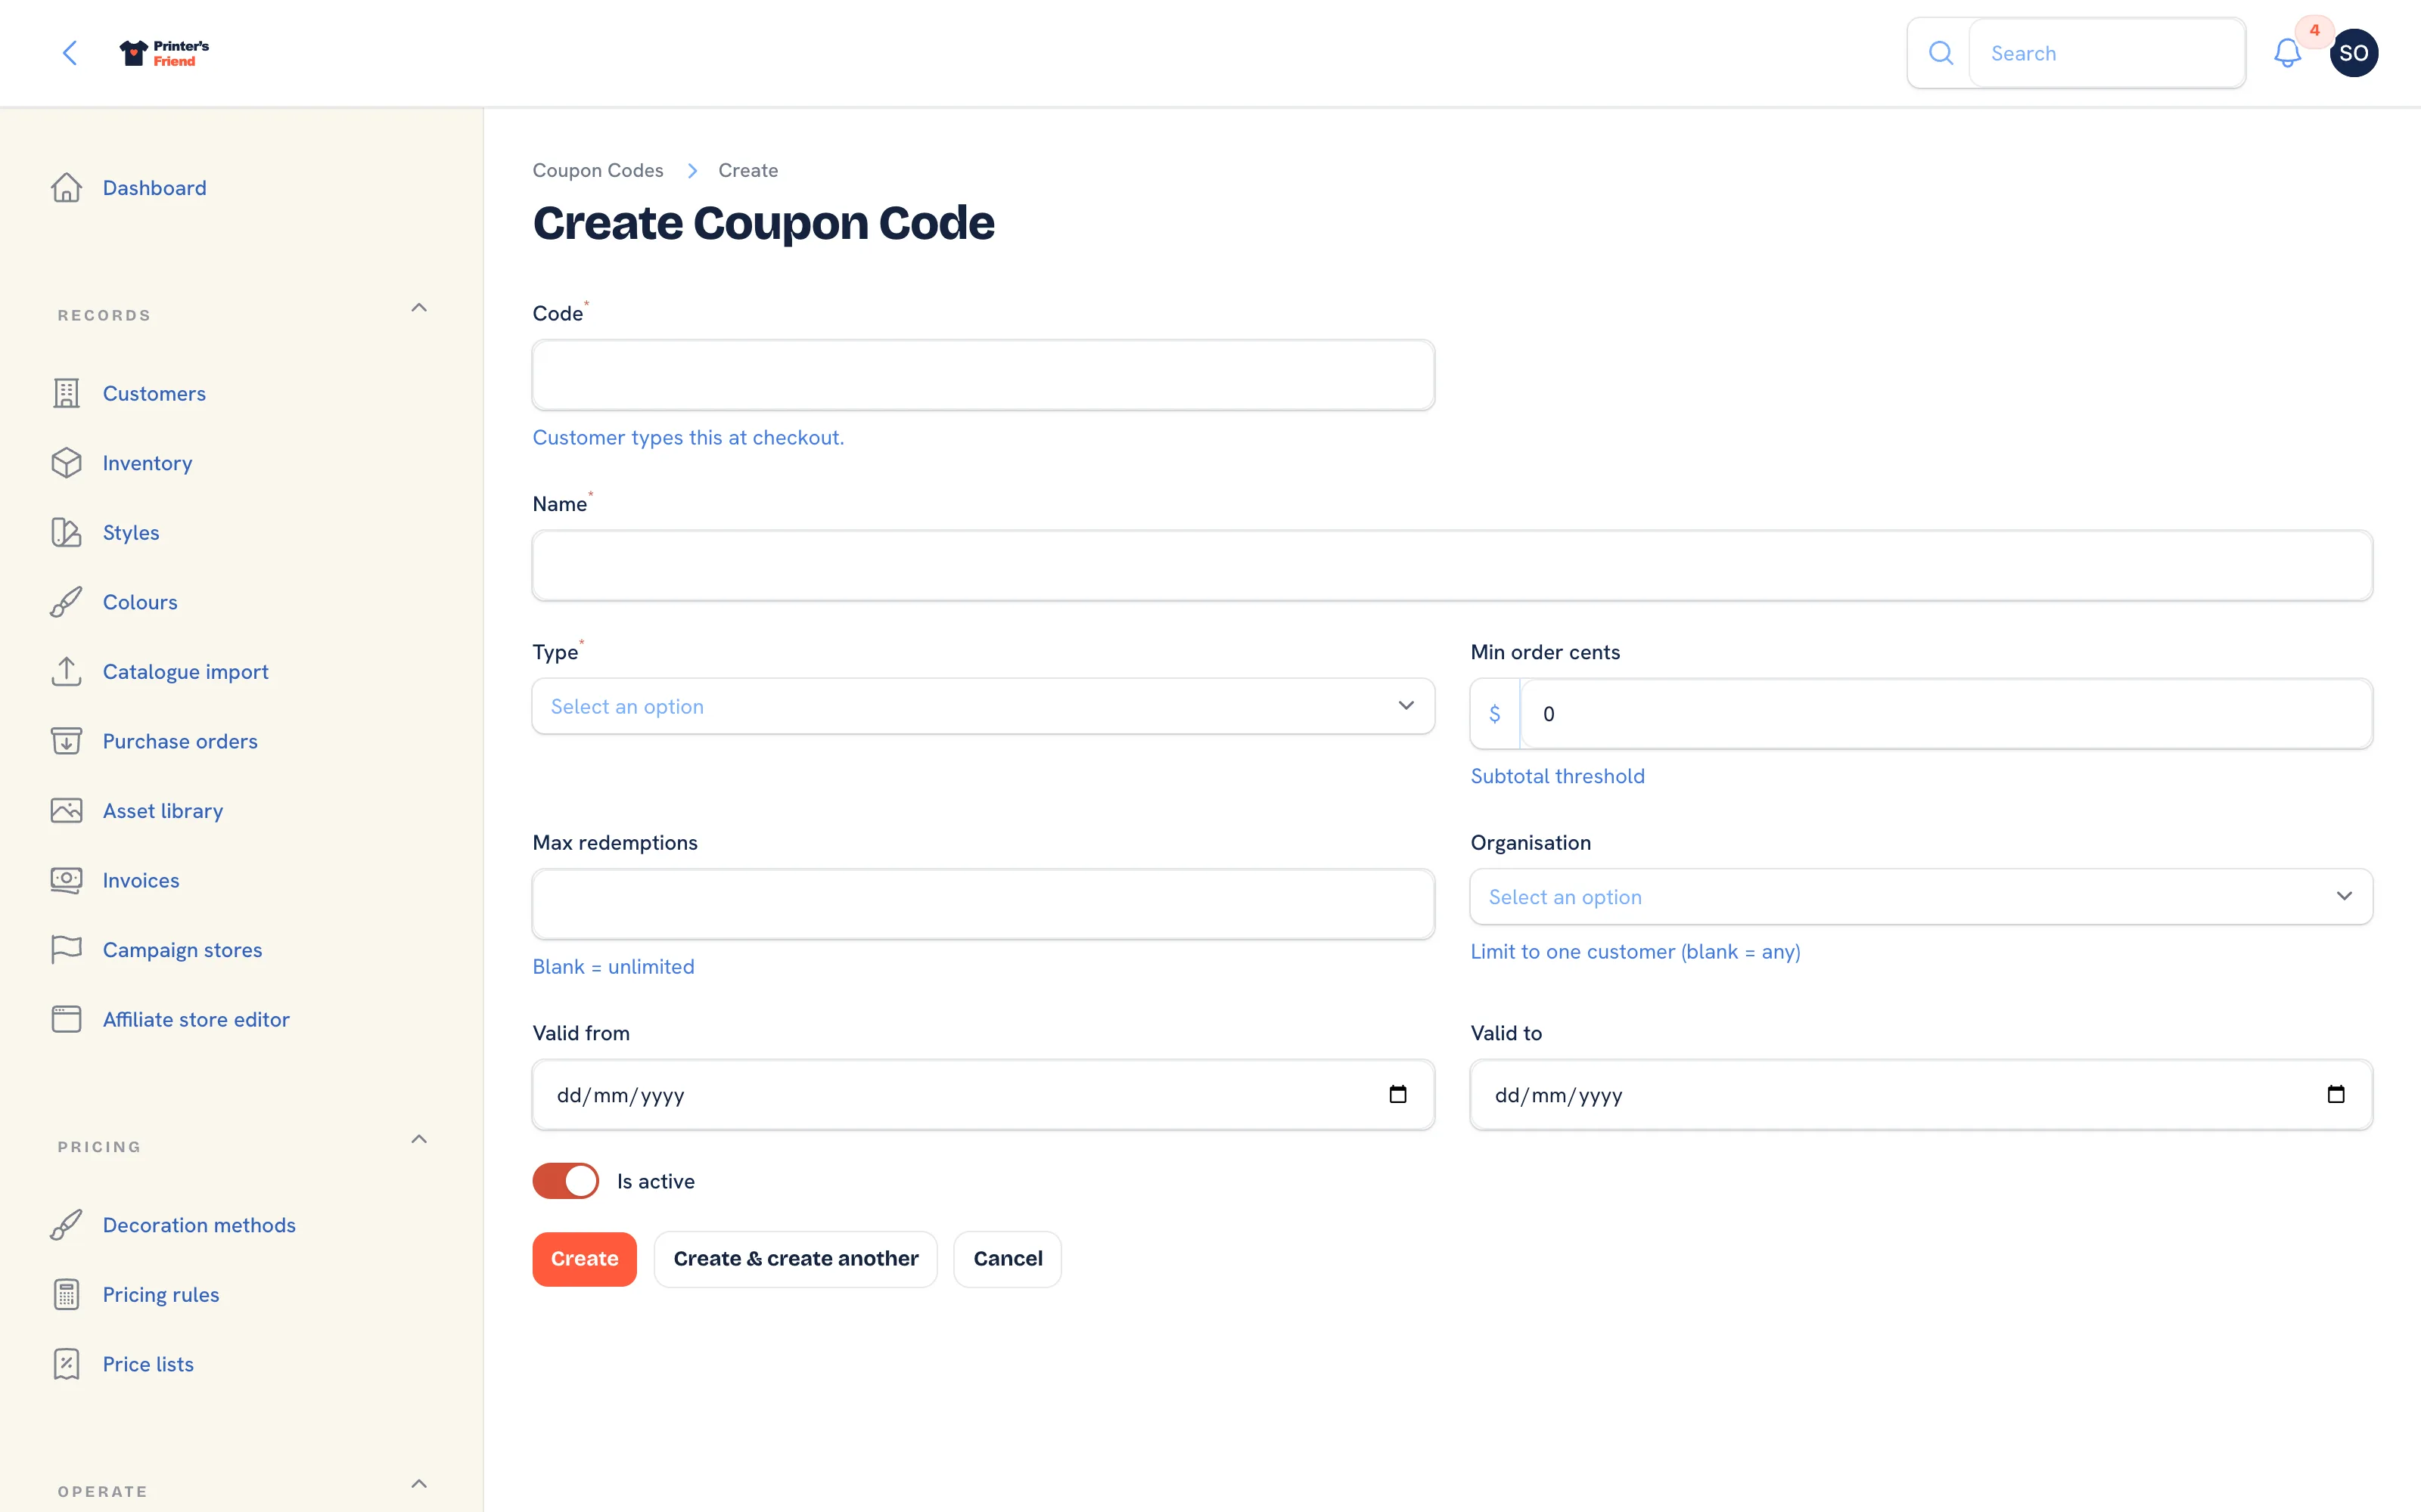Open the SO user avatar menu
This screenshot has width=2421, height=1512.
tap(2353, 53)
